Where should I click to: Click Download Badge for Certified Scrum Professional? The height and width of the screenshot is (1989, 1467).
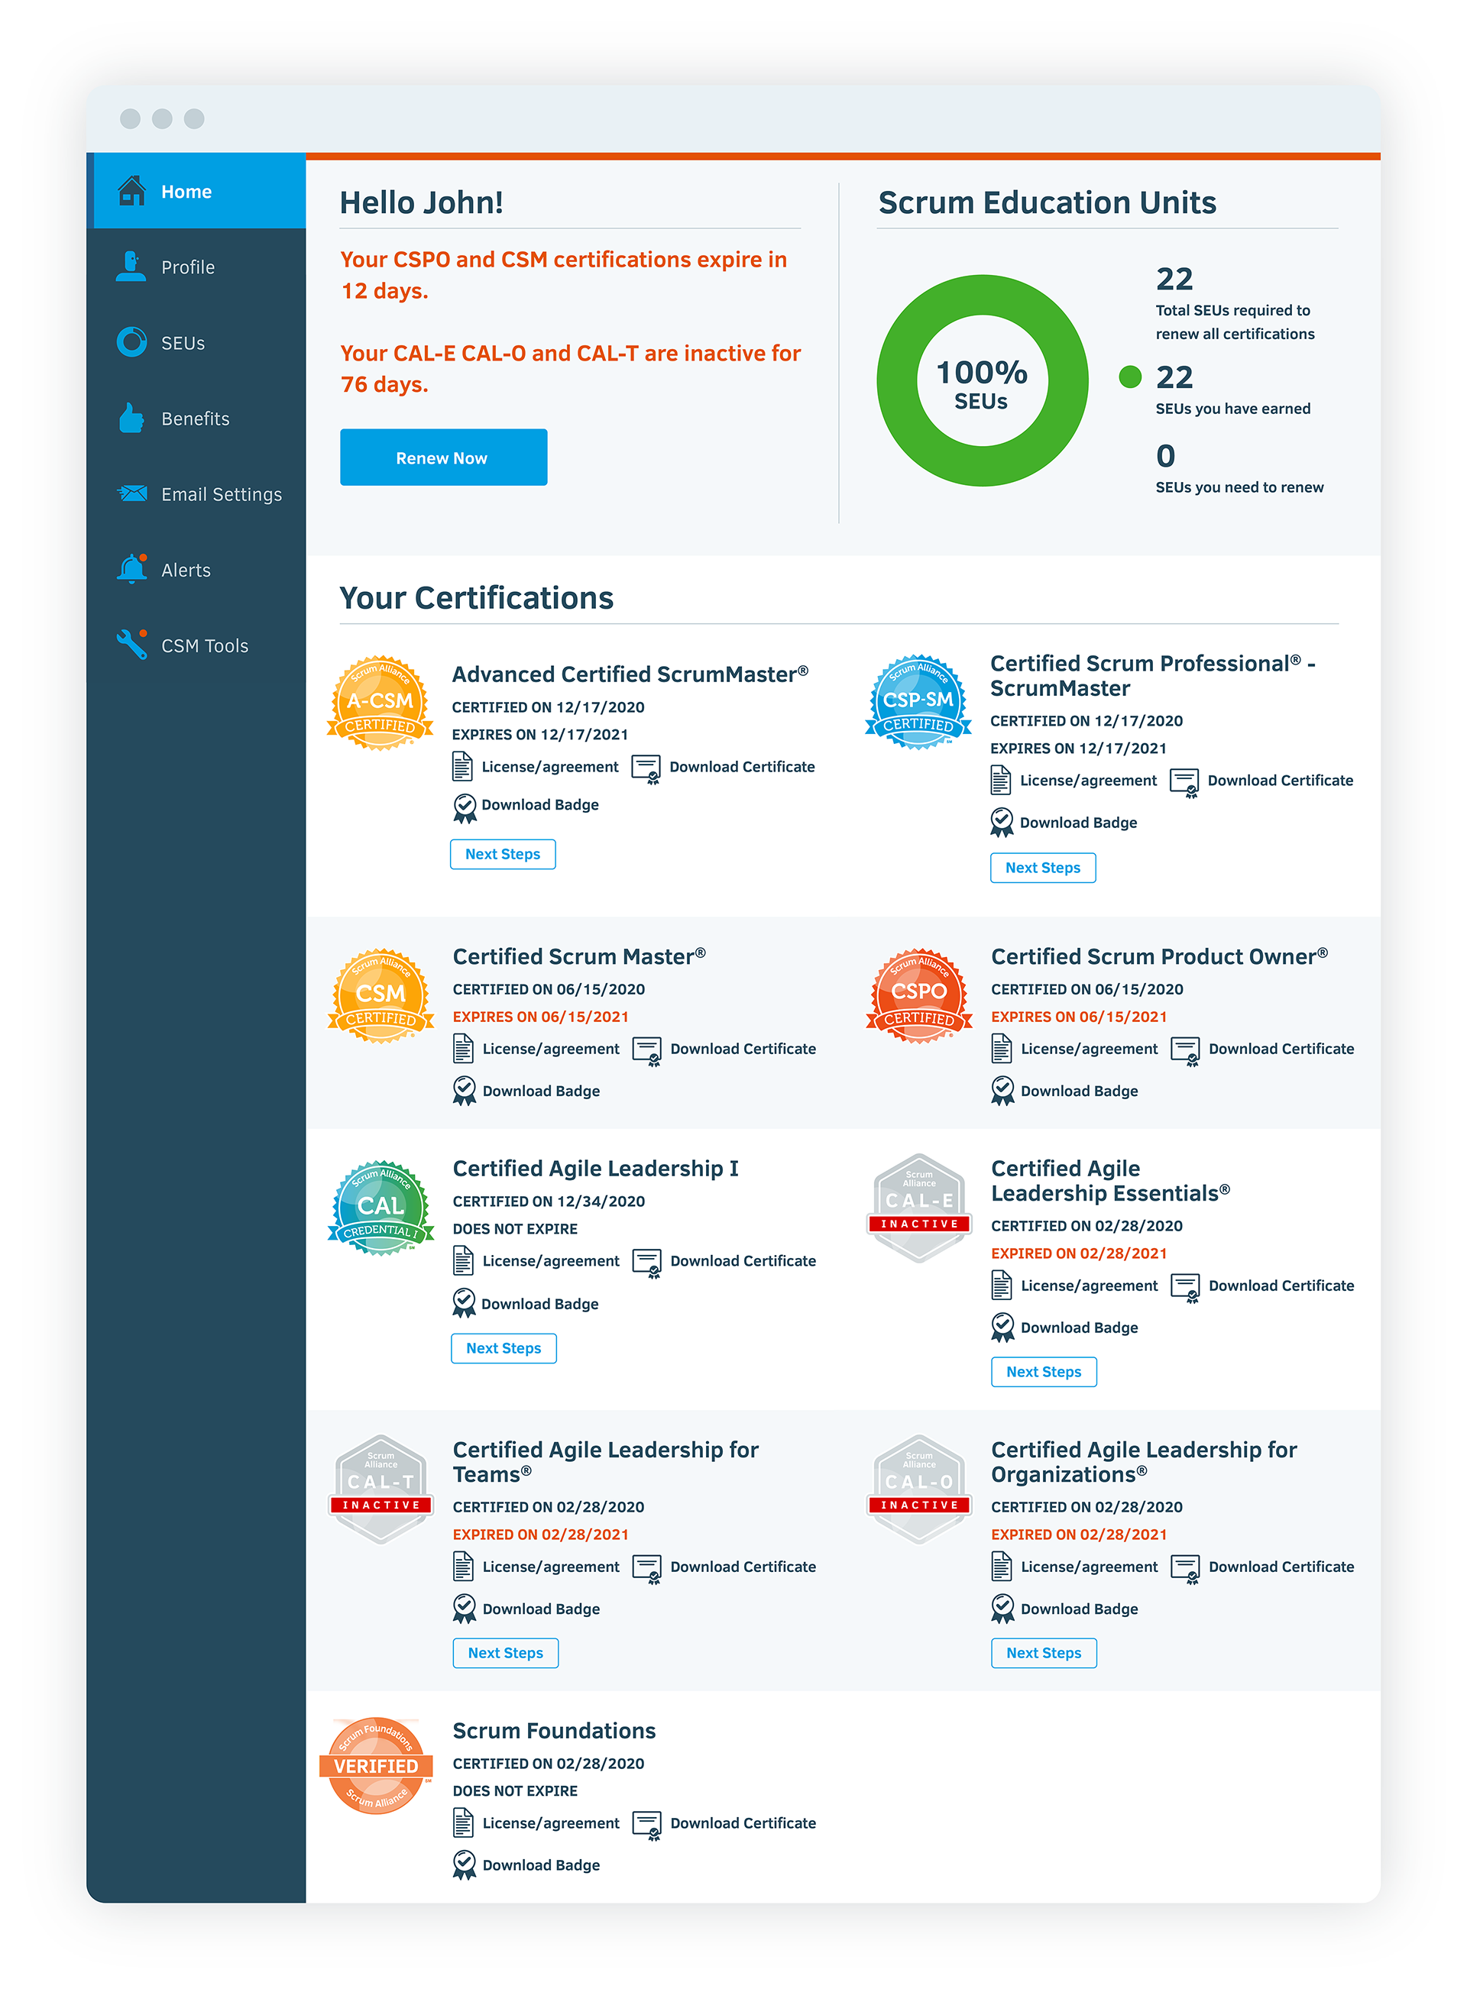pos(1078,823)
